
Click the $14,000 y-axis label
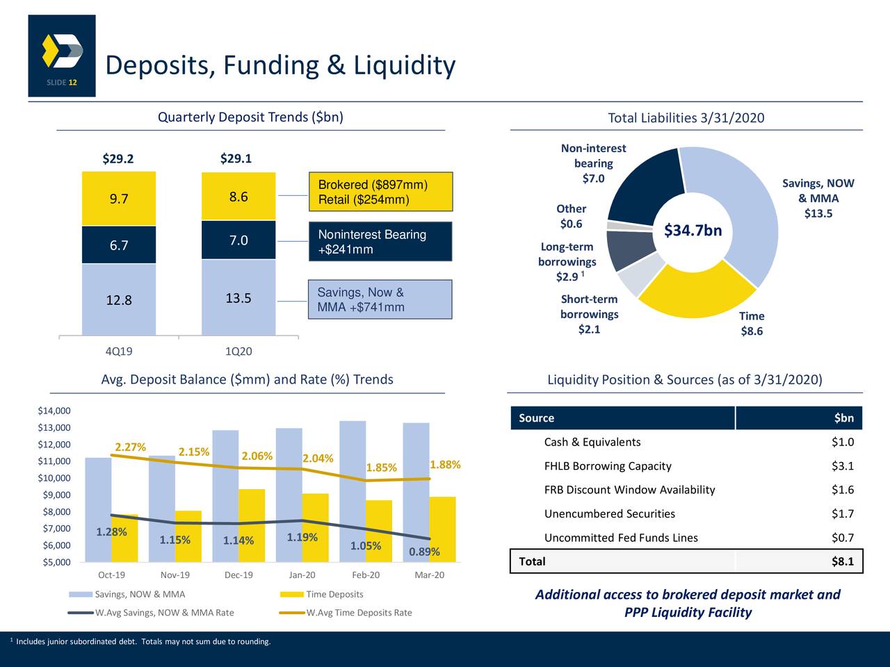click(x=54, y=411)
